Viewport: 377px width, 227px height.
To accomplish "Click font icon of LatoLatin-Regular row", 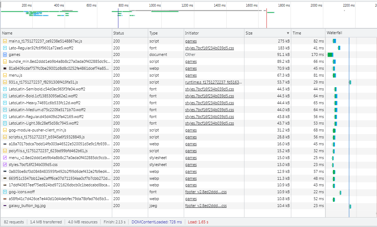I will coord(5,117).
